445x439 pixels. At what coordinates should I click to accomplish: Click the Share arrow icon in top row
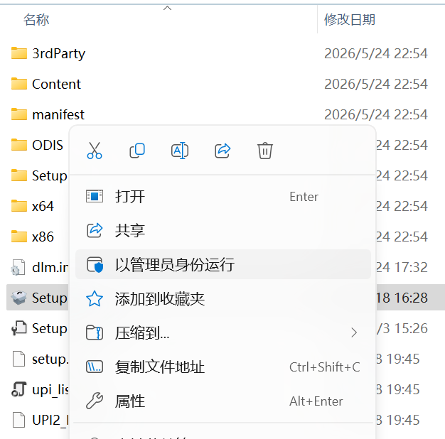tap(222, 151)
